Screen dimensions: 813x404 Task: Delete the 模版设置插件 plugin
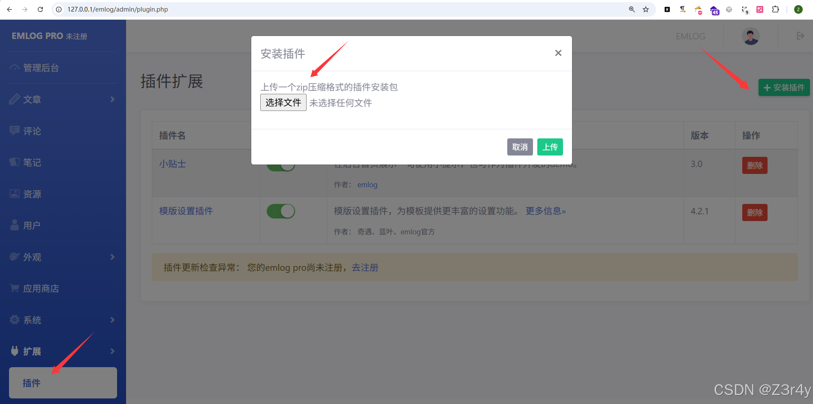[755, 212]
